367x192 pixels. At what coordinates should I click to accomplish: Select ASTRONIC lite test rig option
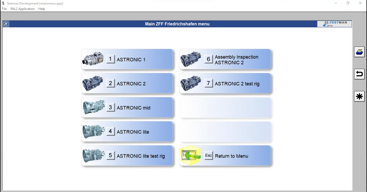[x=141, y=156]
